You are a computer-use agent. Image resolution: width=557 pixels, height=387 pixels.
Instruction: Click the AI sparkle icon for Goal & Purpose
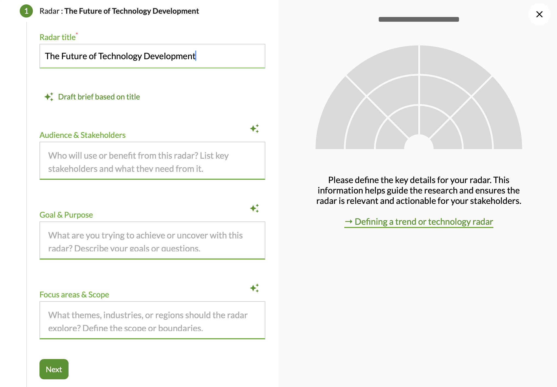[254, 208]
